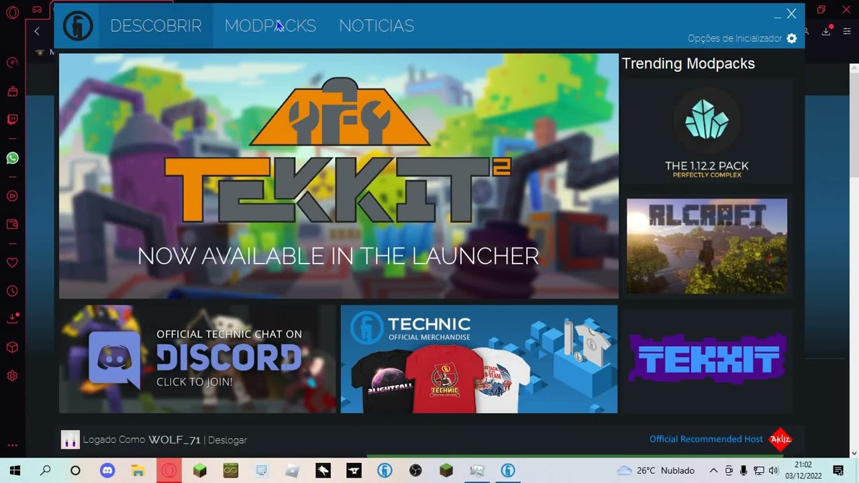The image size is (859, 483).
Task: Open taskbar search magnifier
Action: click(x=46, y=470)
